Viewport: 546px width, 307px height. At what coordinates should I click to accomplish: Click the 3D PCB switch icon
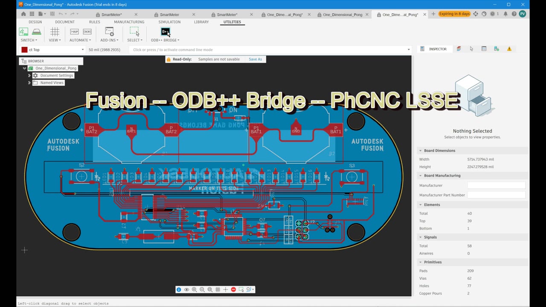36,32
